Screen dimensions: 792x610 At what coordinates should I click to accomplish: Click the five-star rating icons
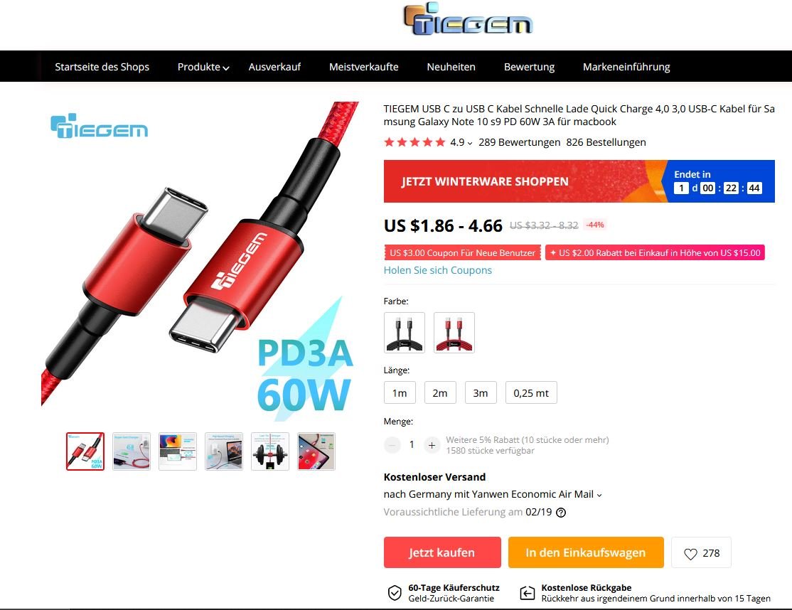click(x=414, y=142)
